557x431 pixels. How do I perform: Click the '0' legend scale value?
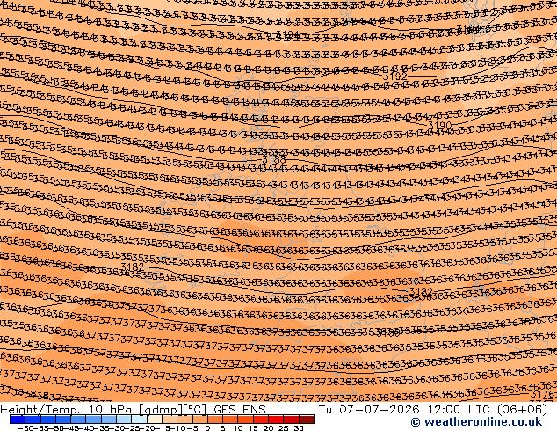point(208,427)
